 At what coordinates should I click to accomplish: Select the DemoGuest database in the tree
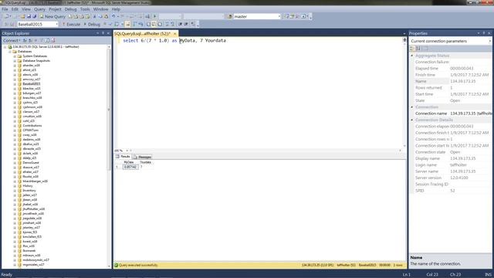coord(31,163)
